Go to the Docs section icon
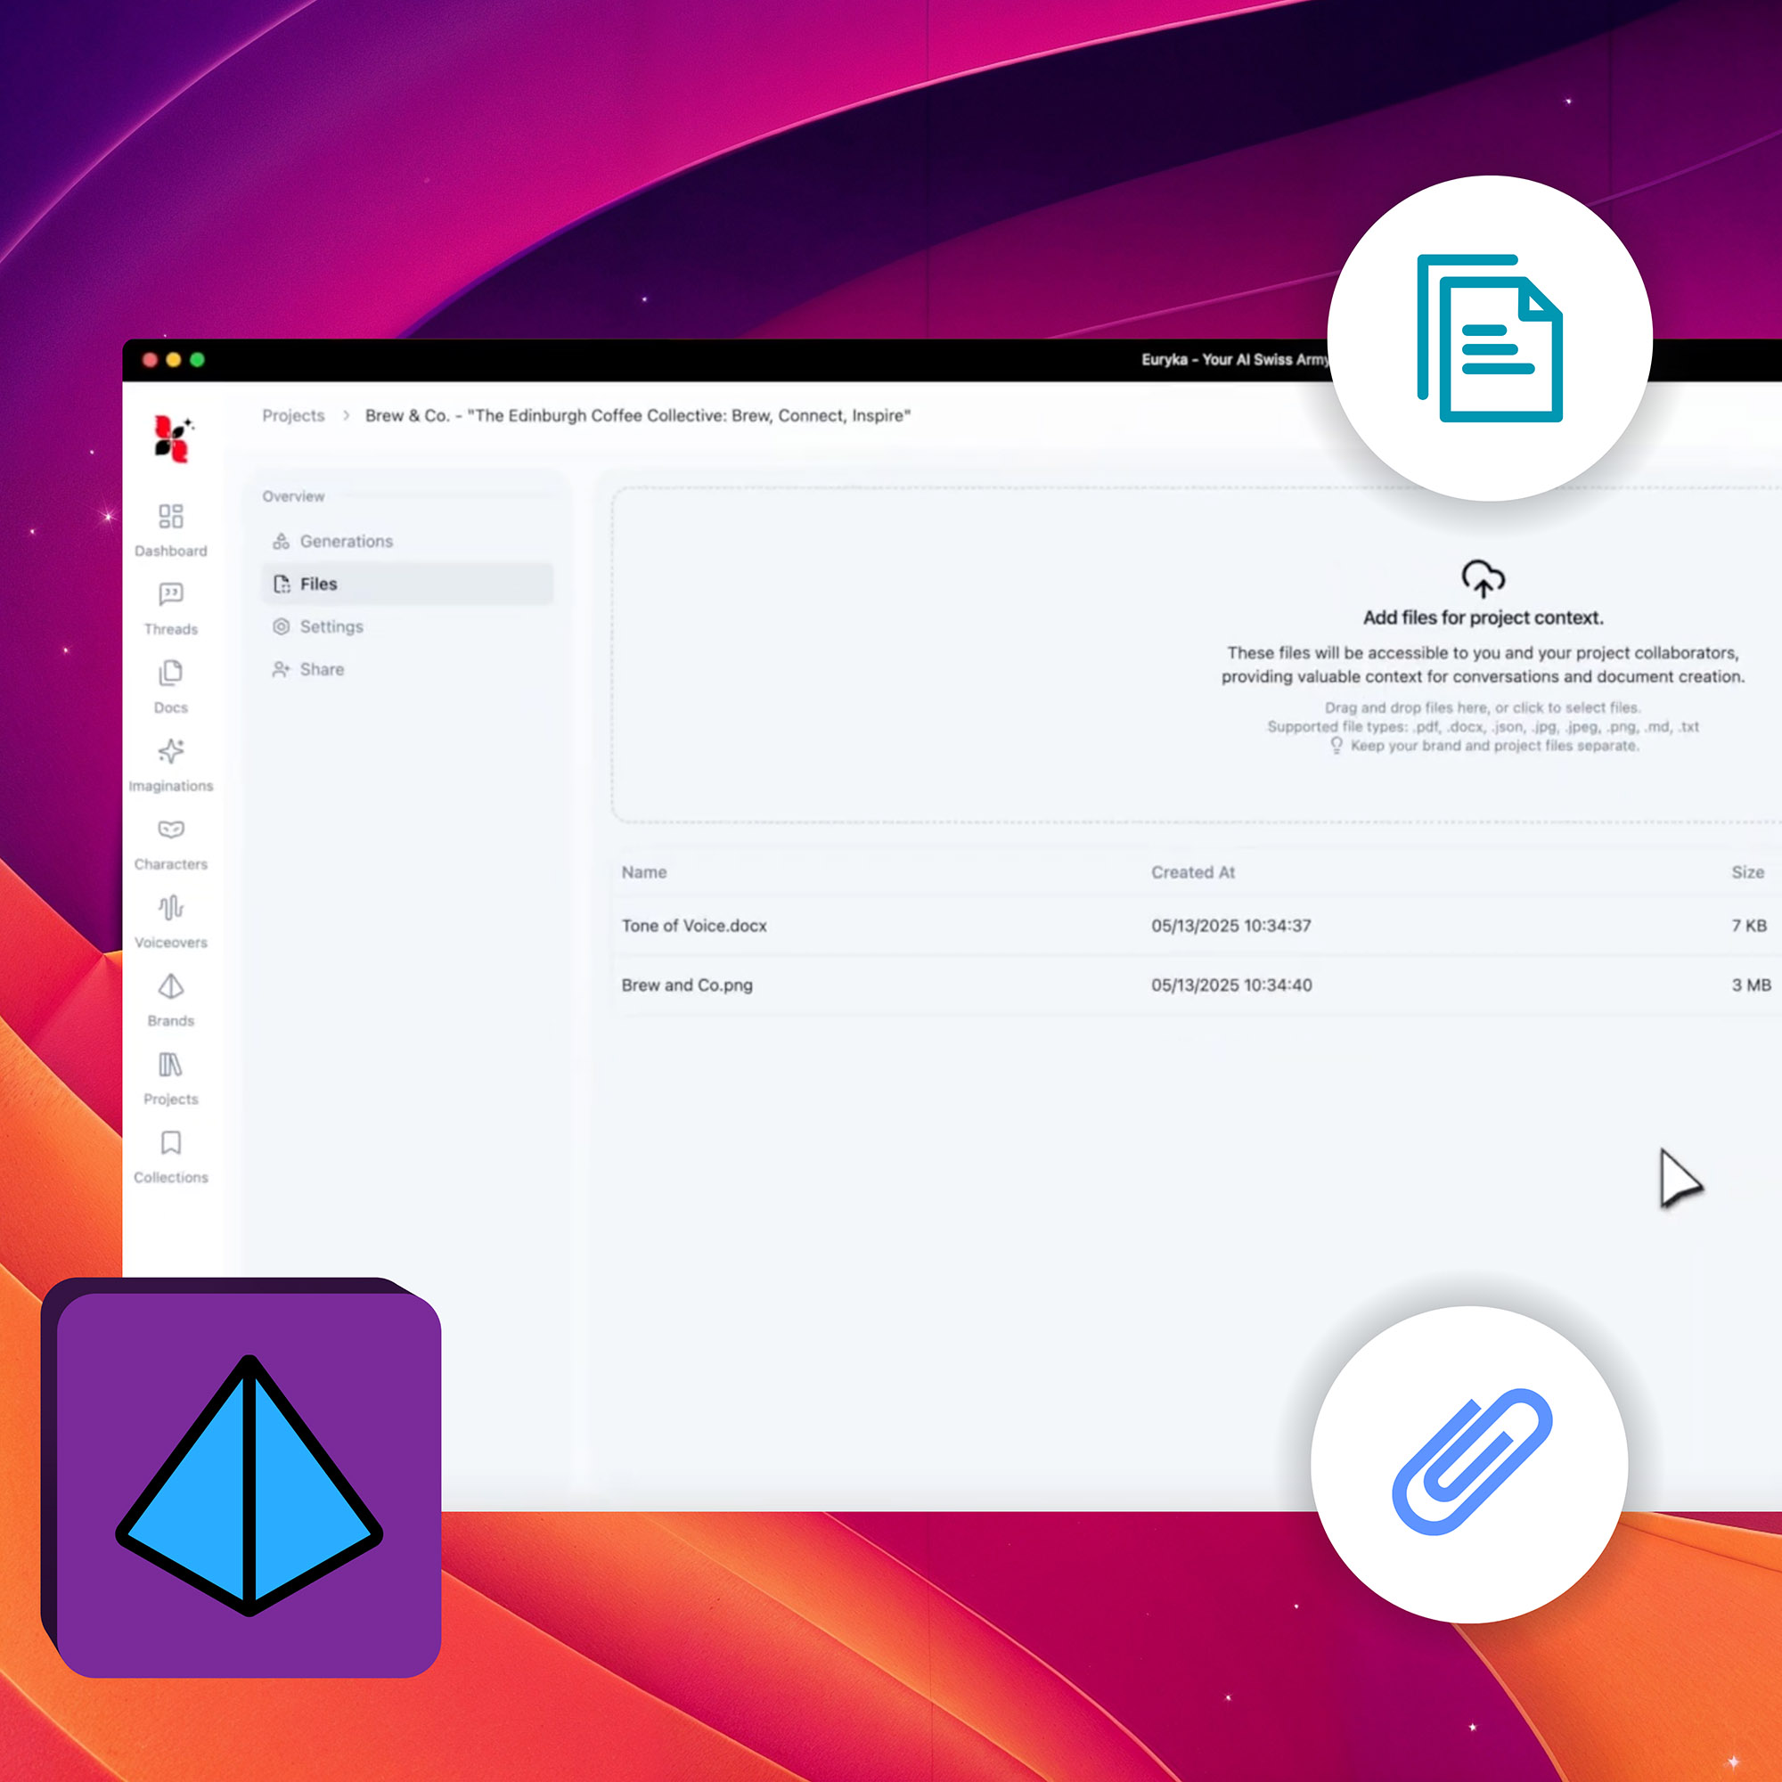The width and height of the screenshot is (1782, 1782). tap(171, 674)
